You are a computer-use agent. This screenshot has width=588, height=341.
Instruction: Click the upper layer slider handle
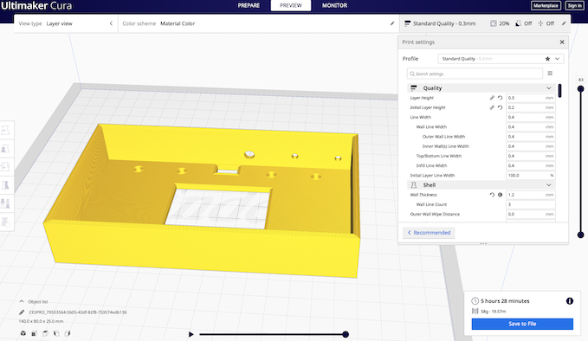(580, 89)
